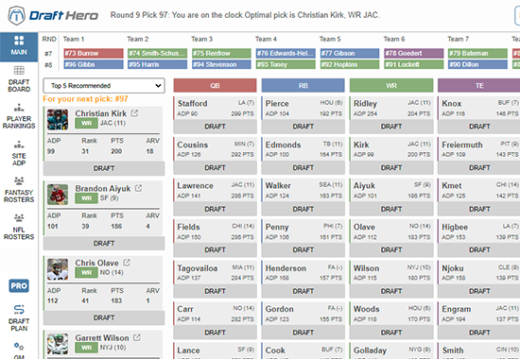Expand the Top 5 Recommended dropdown

pyautogui.click(x=104, y=86)
